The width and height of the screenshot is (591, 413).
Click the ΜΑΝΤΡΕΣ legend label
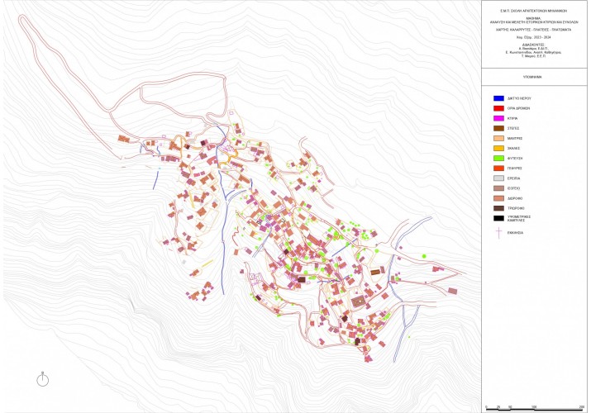pos(515,139)
